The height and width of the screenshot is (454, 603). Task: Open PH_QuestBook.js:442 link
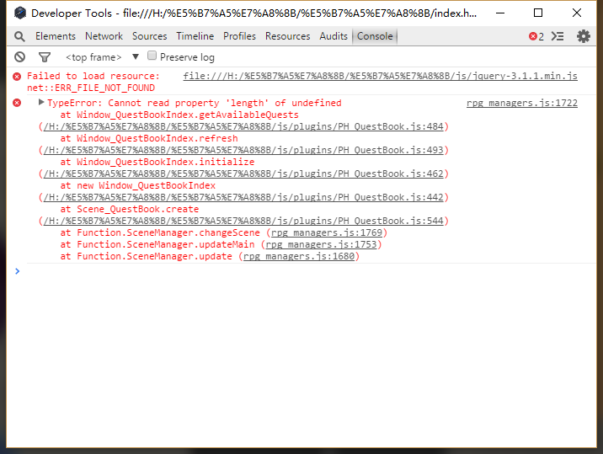coord(243,197)
